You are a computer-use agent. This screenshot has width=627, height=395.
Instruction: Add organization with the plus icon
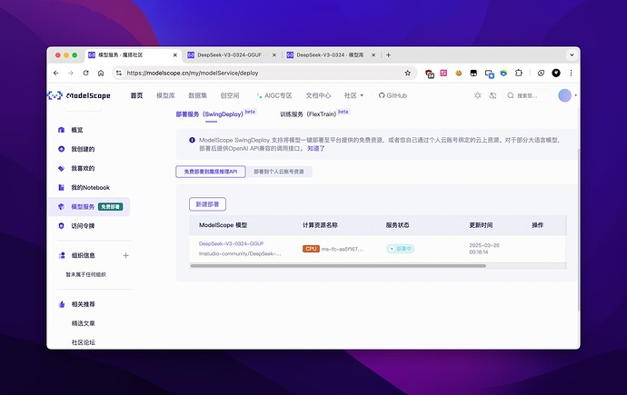[x=125, y=255]
